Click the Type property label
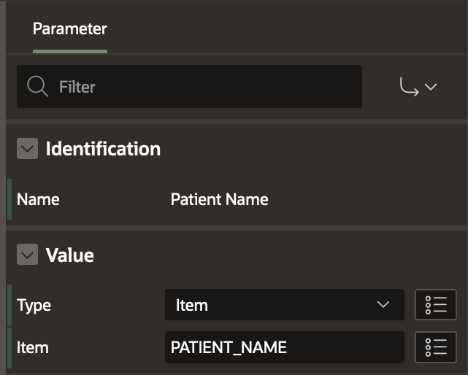The width and height of the screenshot is (468, 375). (34, 305)
